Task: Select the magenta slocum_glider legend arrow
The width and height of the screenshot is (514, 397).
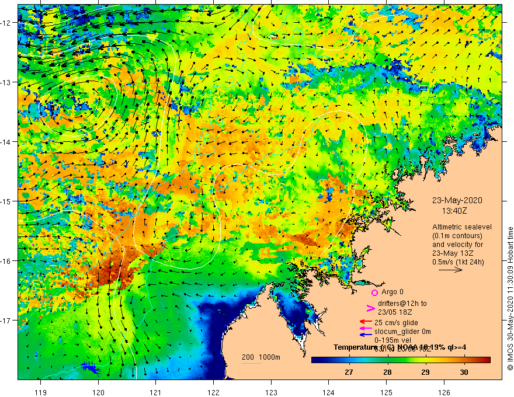Action: coord(366,328)
